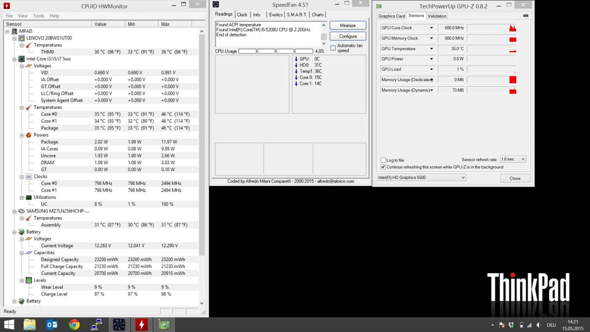Click the Max column header in HWMonitor
This screenshot has width=590, height=332.
[x=175, y=24]
